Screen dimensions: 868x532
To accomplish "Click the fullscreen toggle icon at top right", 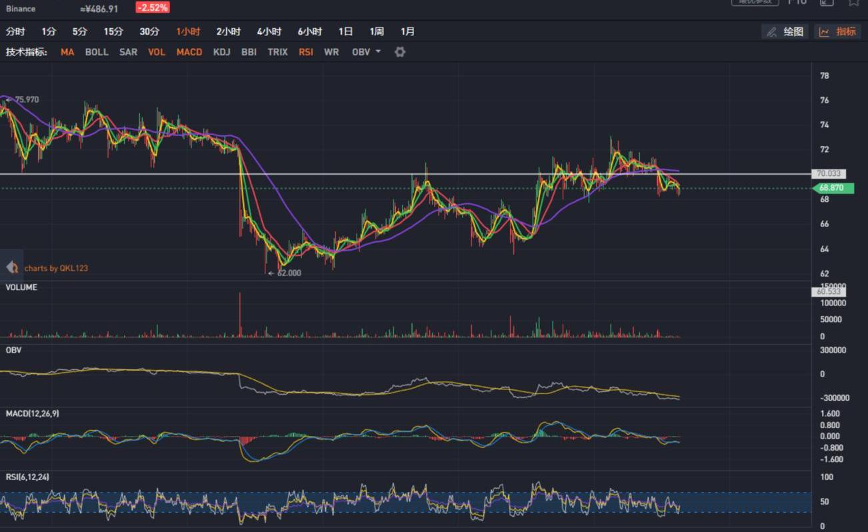I will (x=827, y=2).
